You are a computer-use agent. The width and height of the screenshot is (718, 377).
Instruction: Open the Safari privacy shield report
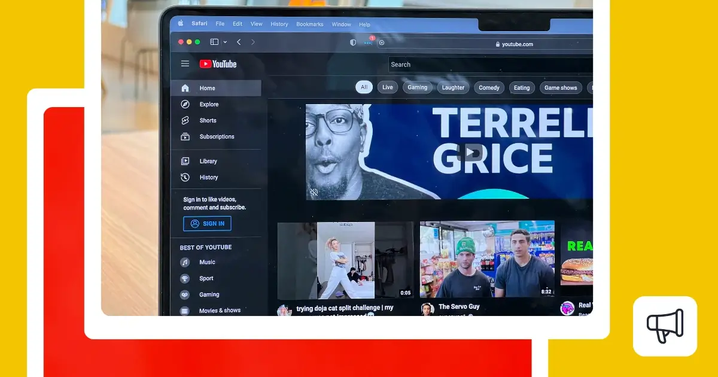(353, 42)
